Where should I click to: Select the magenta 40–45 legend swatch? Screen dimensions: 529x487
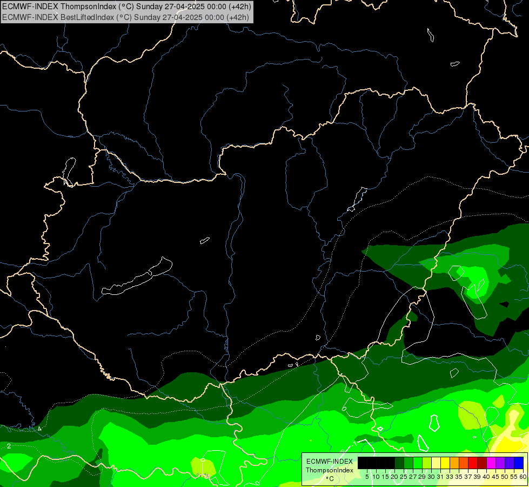click(x=491, y=463)
